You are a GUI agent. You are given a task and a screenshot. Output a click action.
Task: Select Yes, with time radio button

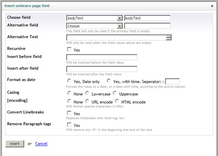109,81
